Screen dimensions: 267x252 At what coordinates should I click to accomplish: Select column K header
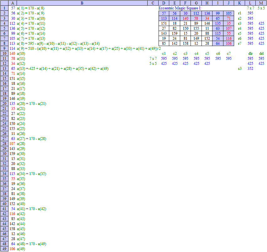[239, 3]
